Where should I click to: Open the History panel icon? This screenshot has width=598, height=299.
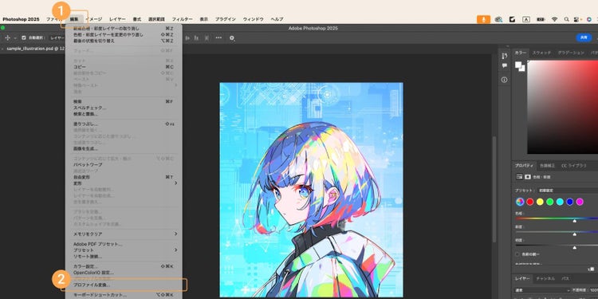pyautogui.click(x=505, y=56)
